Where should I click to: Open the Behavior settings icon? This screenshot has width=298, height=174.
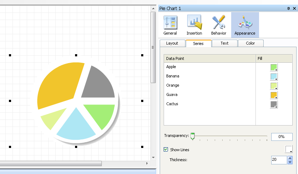(218, 25)
